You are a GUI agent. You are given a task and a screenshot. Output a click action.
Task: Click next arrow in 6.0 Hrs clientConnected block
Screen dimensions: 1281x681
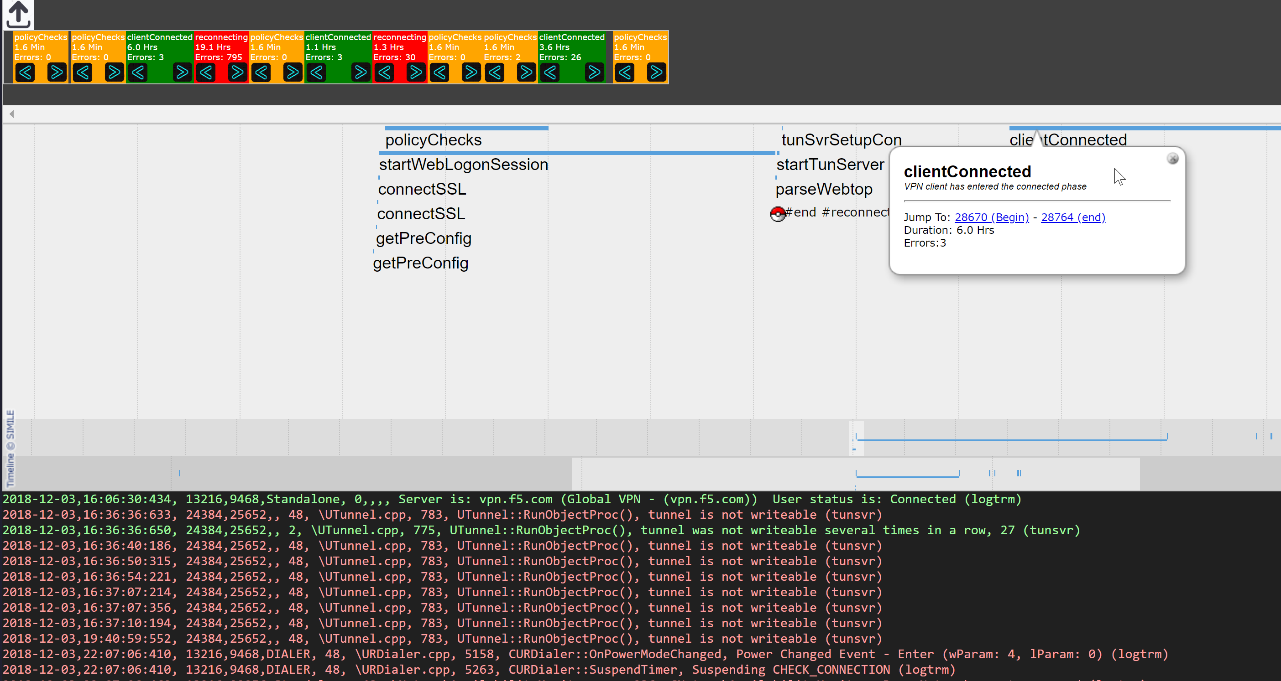(x=182, y=73)
